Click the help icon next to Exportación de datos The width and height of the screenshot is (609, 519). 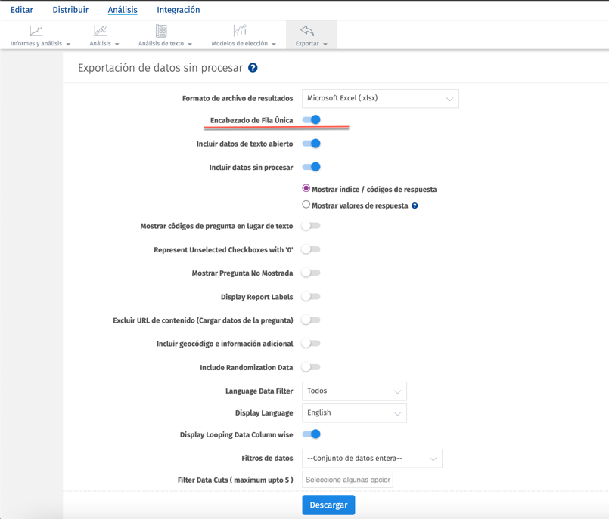point(253,67)
